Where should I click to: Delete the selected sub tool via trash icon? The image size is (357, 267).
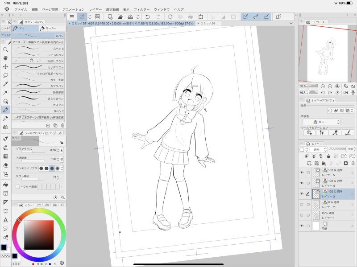(x=62, y=126)
